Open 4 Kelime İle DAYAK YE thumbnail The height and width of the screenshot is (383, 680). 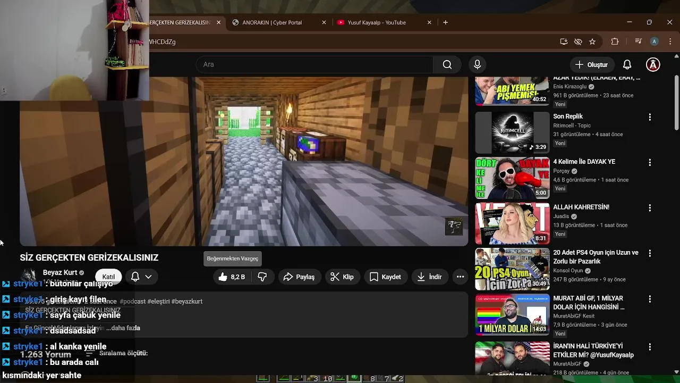tap(512, 178)
